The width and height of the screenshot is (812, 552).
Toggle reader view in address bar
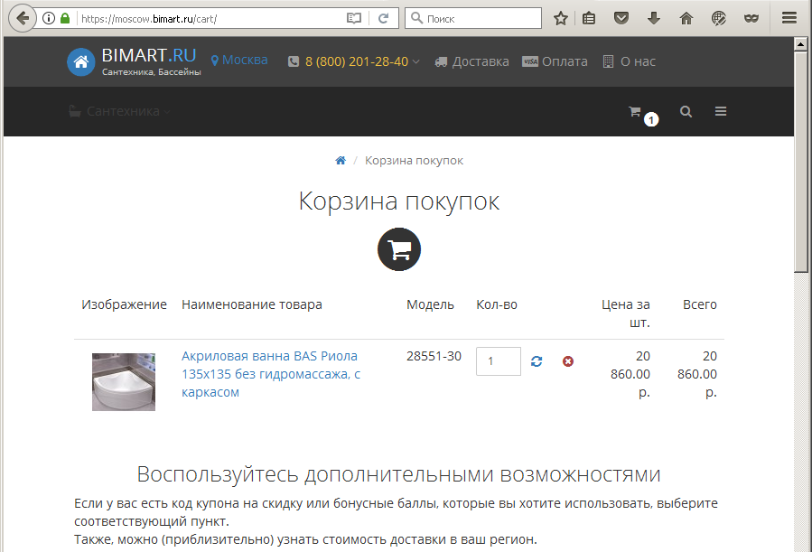(x=354, y=18)
